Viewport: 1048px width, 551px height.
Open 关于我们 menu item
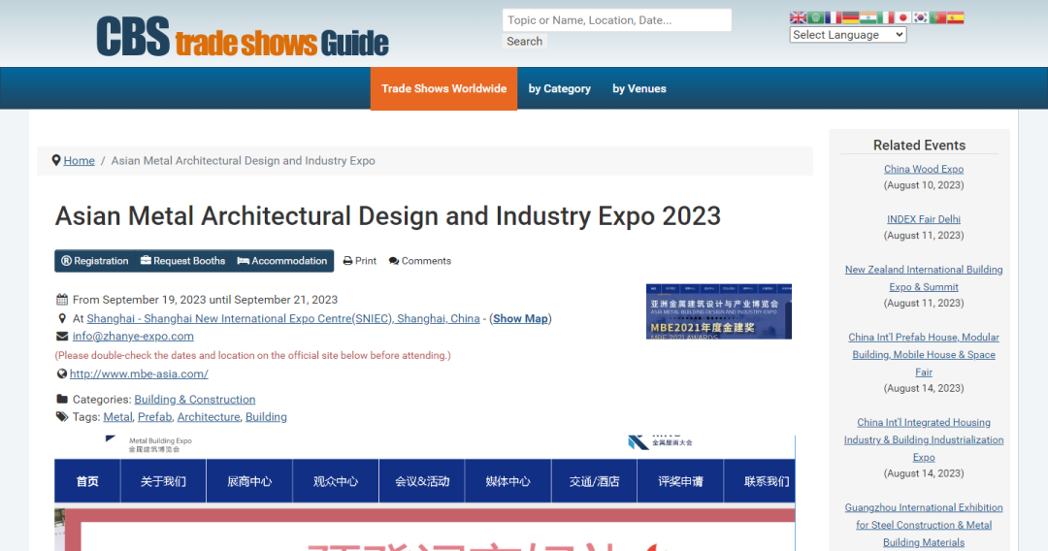(163, 481)
